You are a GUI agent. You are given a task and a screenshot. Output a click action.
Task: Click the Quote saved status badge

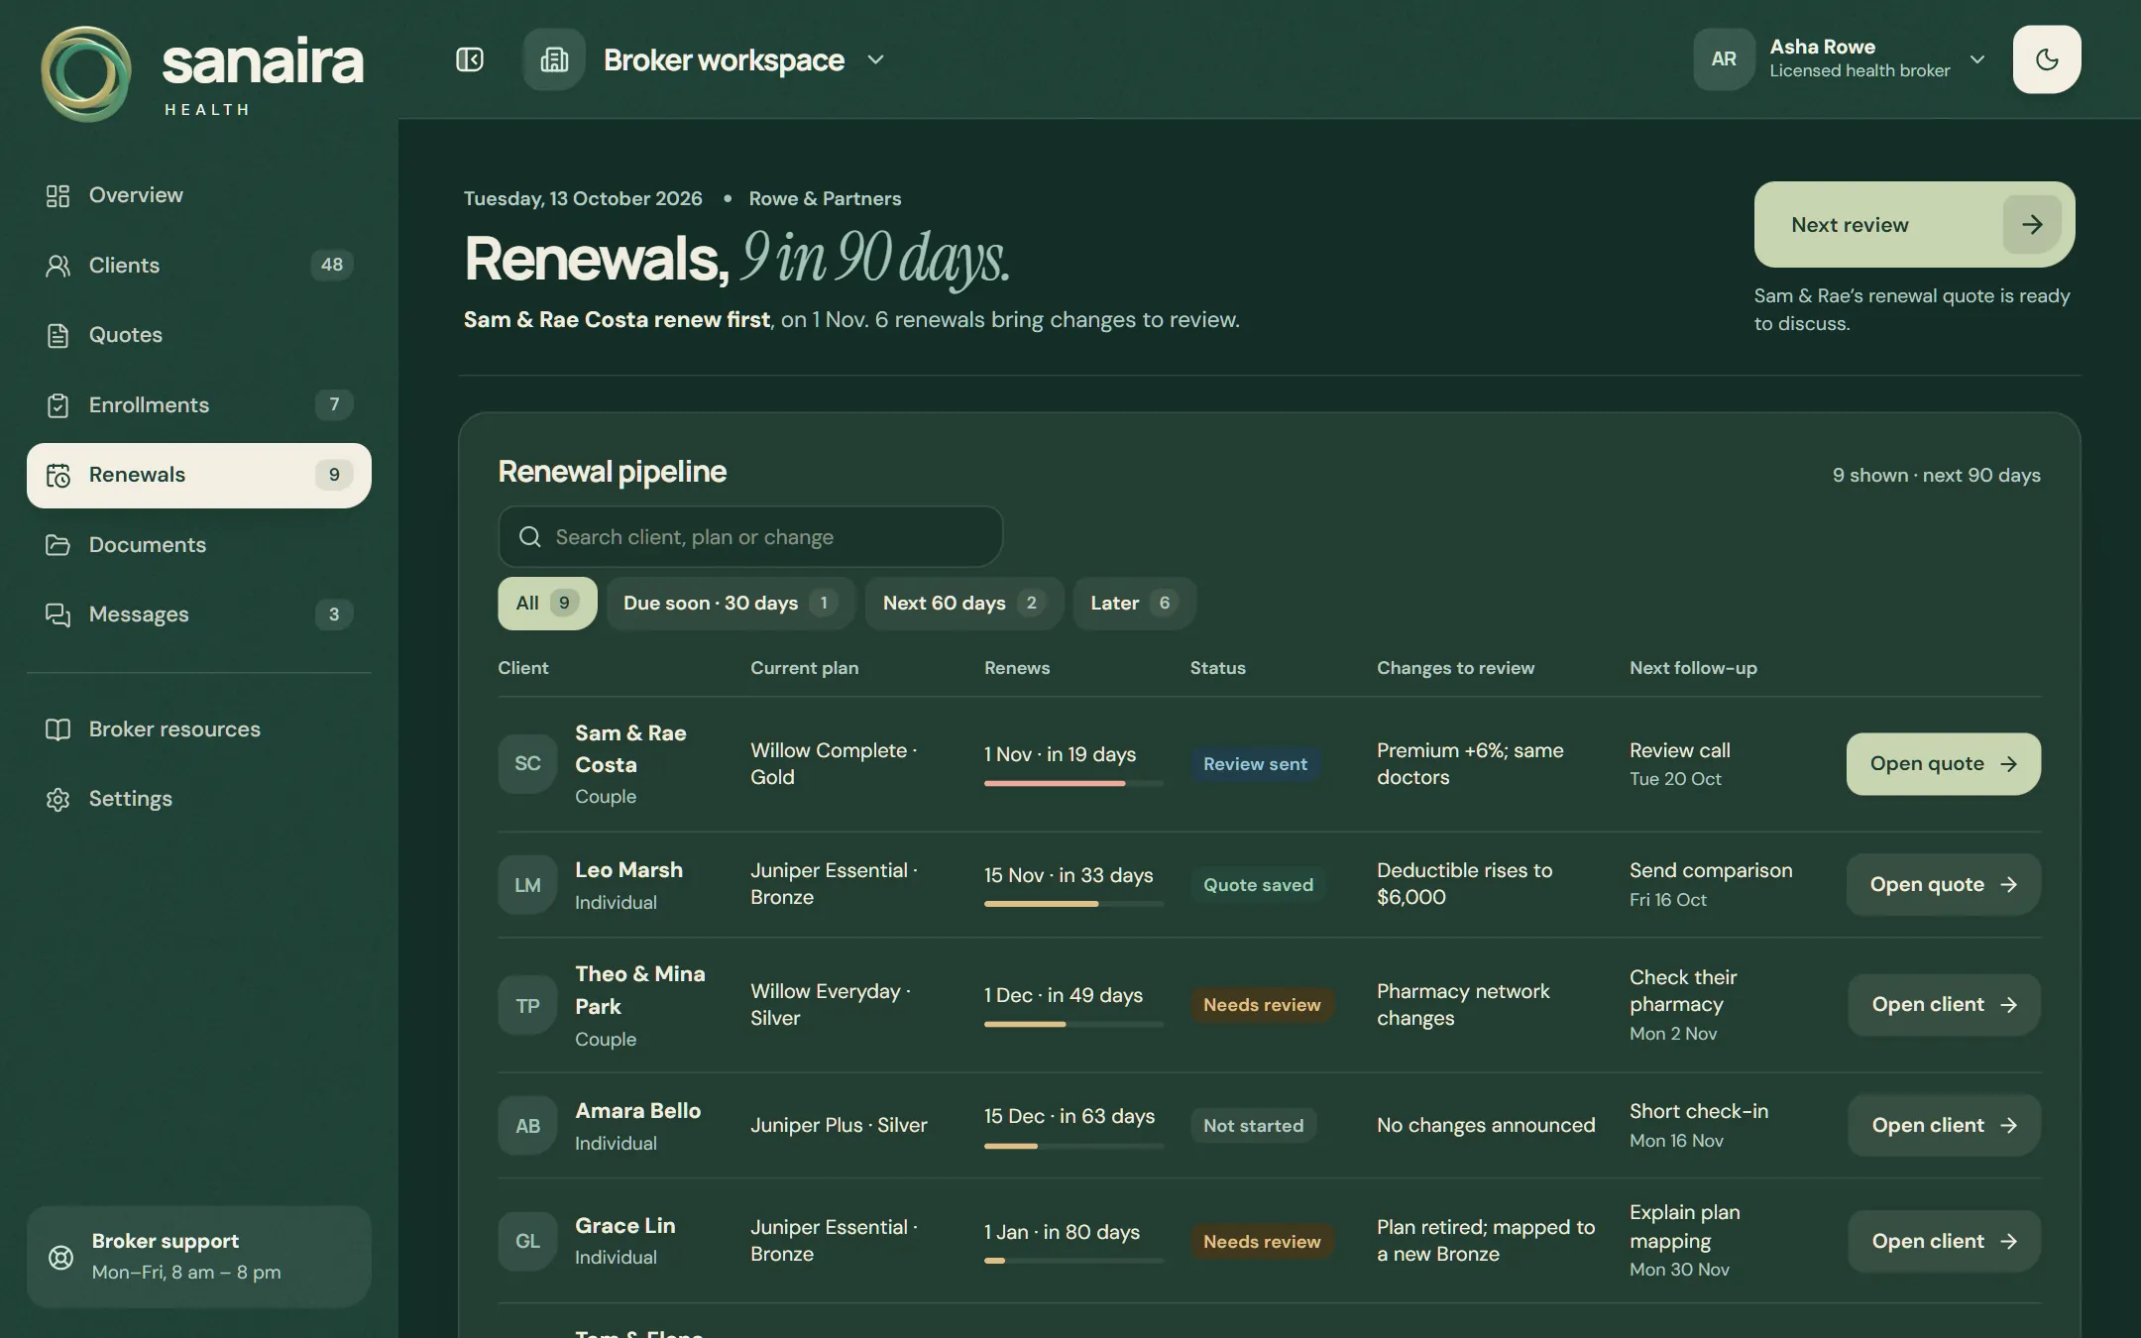[1258, 884]
